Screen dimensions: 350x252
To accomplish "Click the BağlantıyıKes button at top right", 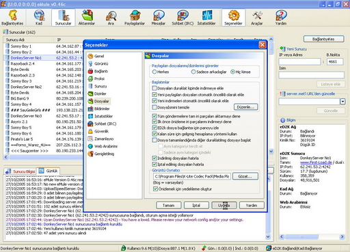I will (323, 39).
